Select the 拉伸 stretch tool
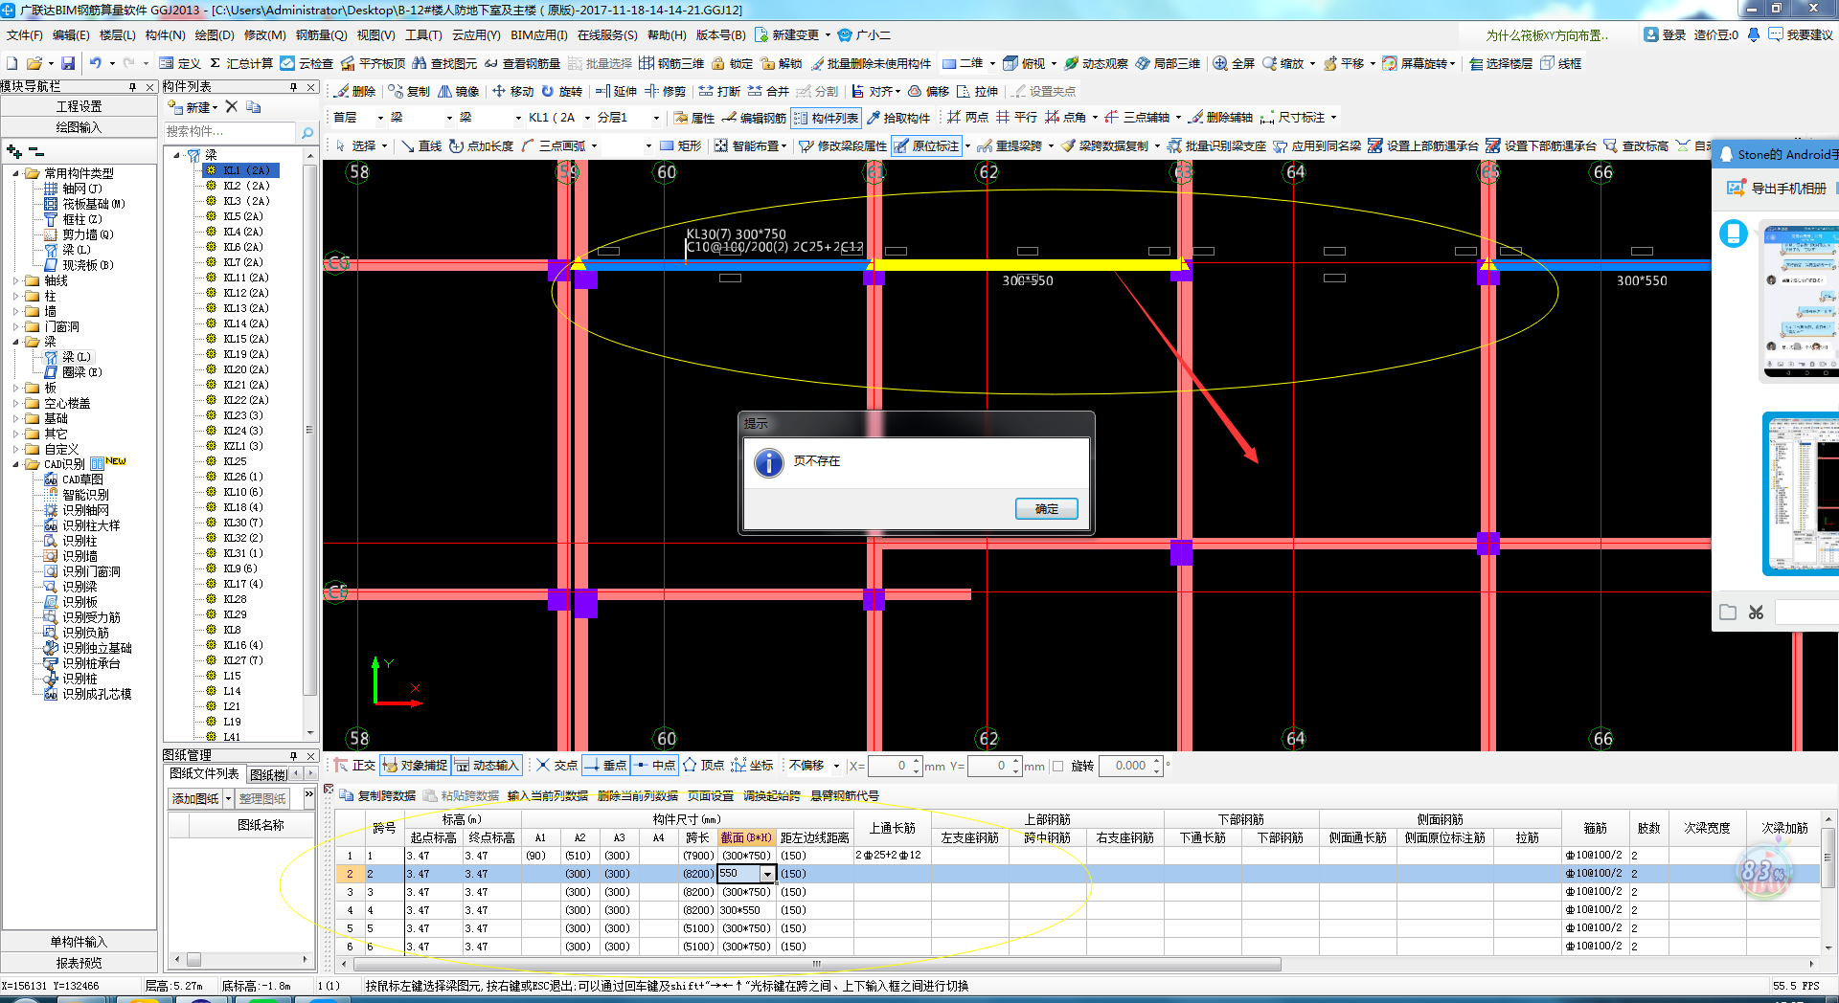The height and width of the screenshot is (1003, 1839). (x=977, y=91)
